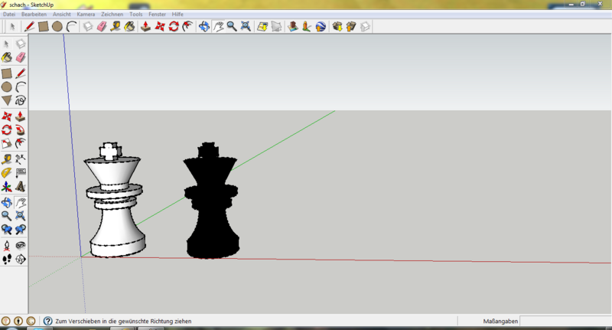Select the Circle tool in top toolbar
The image size is (612, 330).
pyautogui.click(x=57, y=26)
